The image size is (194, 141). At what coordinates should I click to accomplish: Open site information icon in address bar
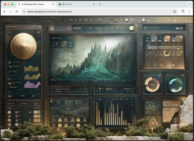coord(24,11)
